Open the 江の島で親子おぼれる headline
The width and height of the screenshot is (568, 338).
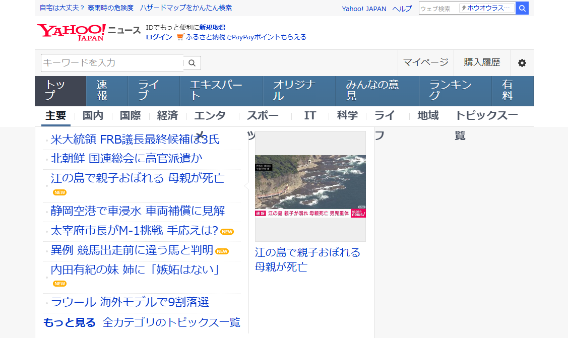tap(137, 178)
